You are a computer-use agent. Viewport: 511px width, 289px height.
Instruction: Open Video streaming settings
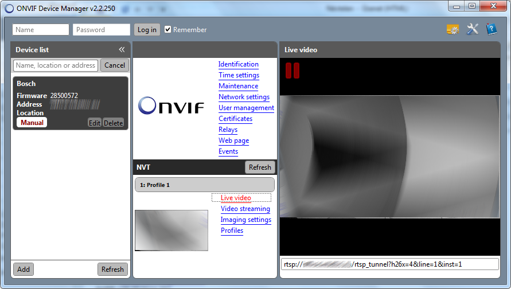(245, 209)
